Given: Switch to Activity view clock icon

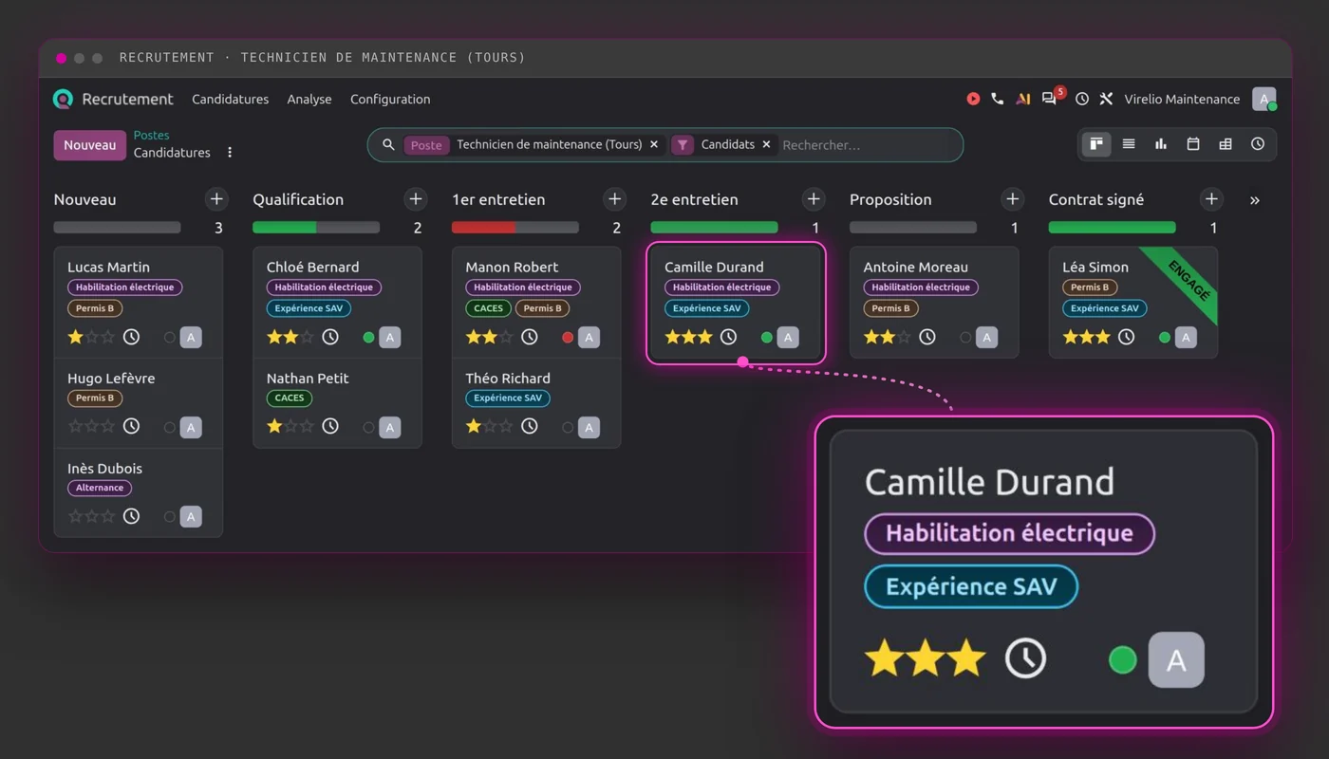Looking at the screenshot, I should pos(1258,144).
